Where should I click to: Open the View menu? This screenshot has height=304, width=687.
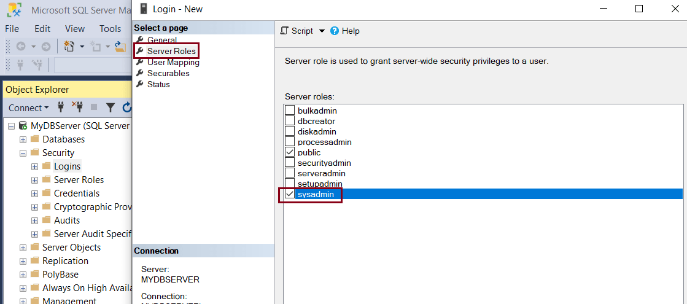click(75, 28)
